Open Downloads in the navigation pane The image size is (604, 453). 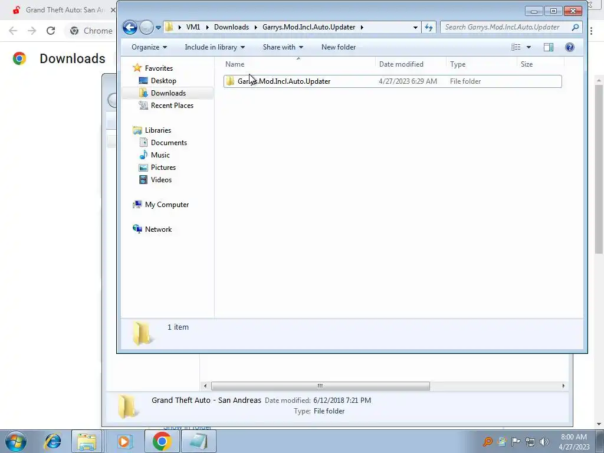click(x=168, y=93)
